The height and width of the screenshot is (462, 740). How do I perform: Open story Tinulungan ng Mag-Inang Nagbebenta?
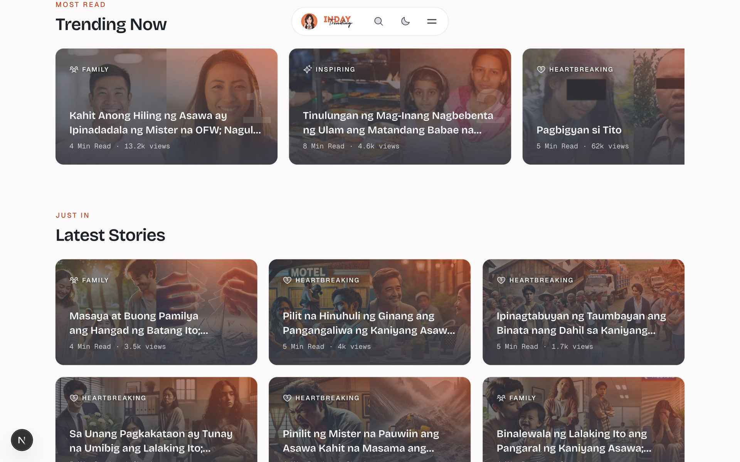[x=400, y=107]
